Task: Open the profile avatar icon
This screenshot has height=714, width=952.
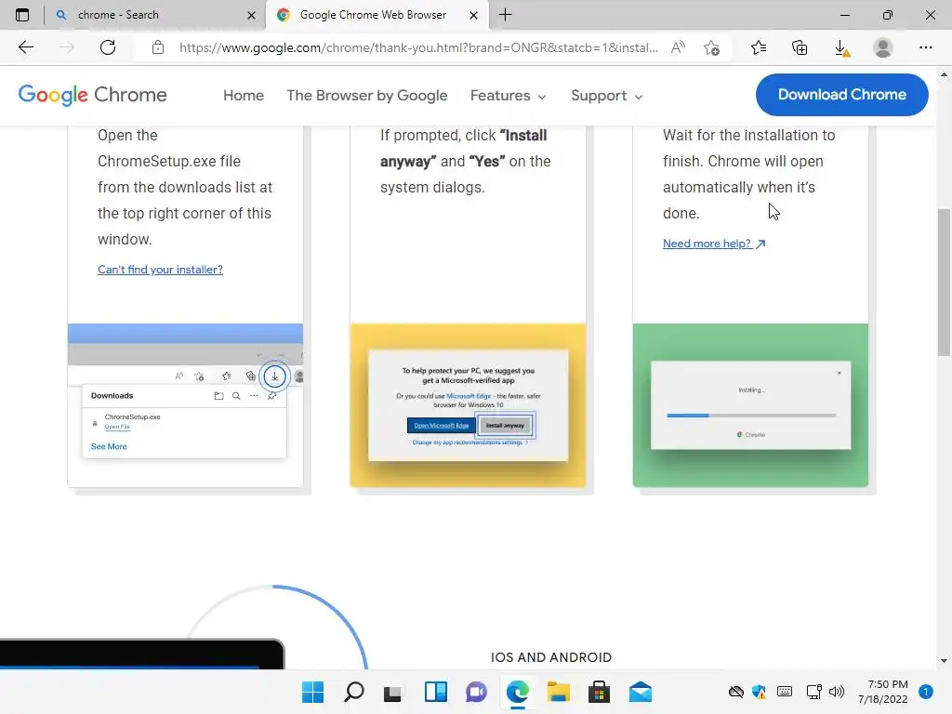Action: (x=883, y=47)
